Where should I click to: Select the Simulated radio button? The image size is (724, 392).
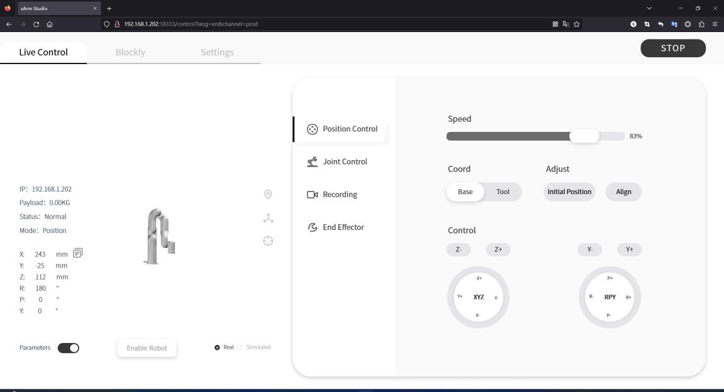(x=240, y=347)
